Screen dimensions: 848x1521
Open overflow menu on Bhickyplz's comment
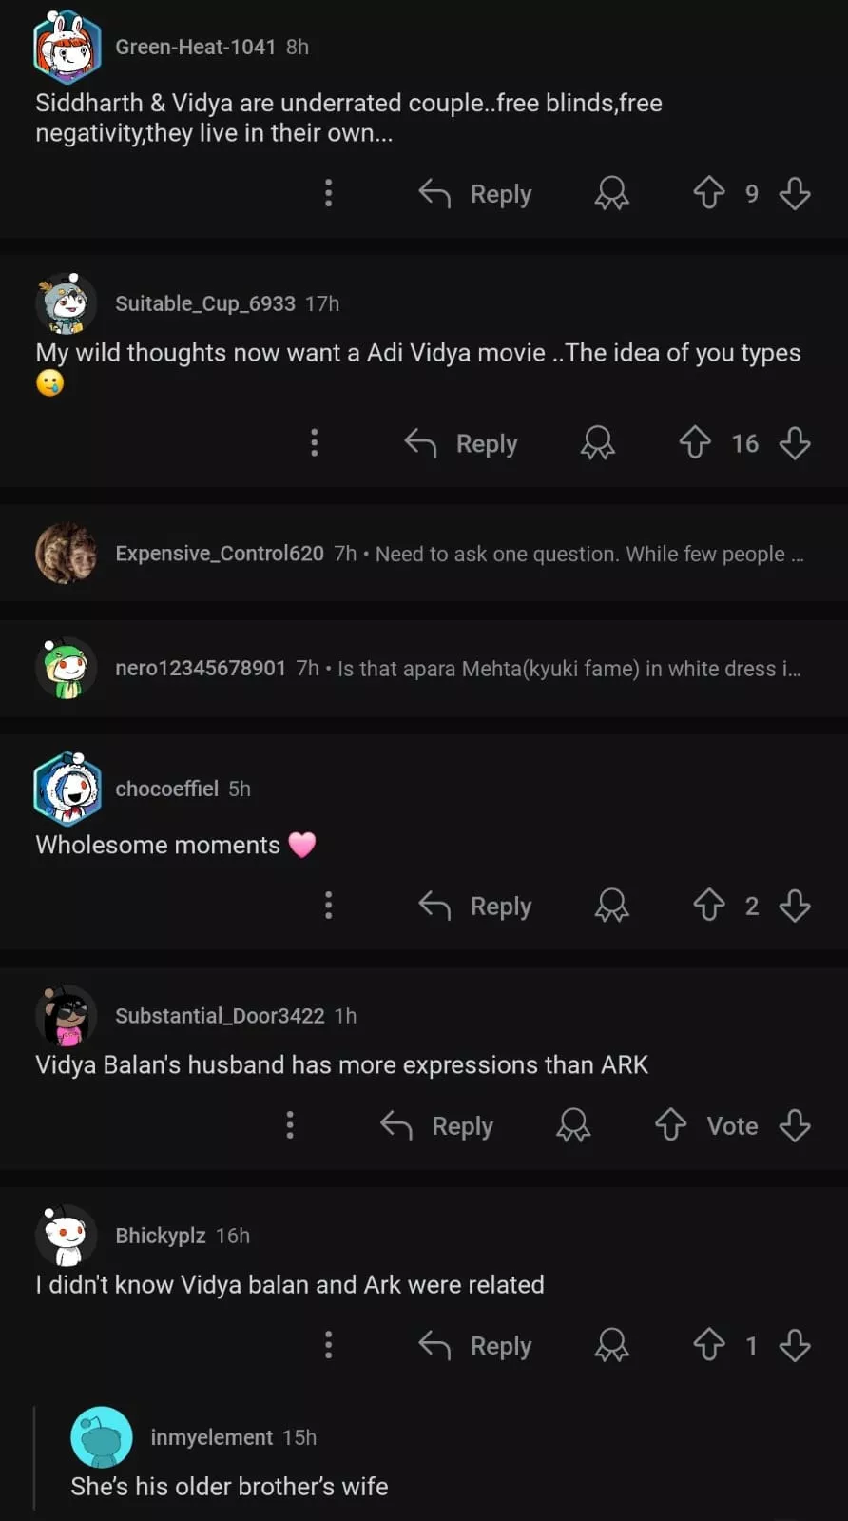[x=328, y=1345]
